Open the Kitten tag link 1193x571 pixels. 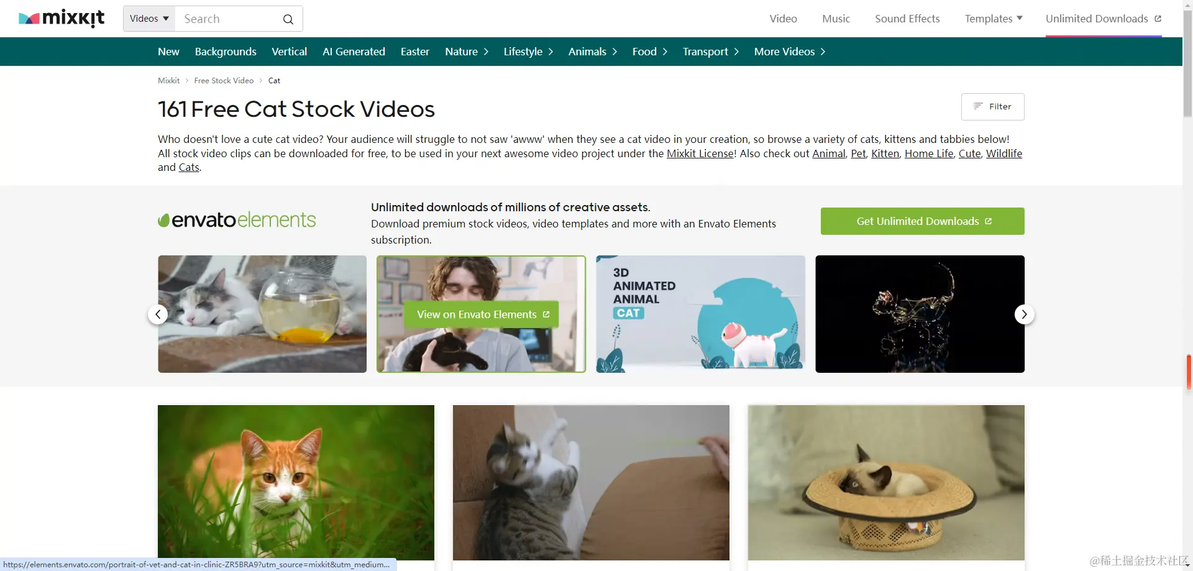(x=885, y=153)
